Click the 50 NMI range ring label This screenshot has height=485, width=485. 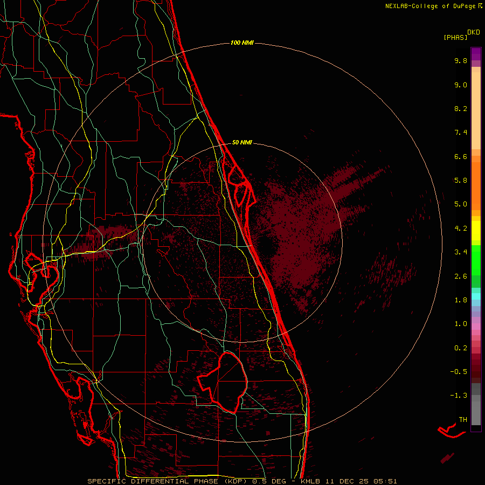point(242,142)
